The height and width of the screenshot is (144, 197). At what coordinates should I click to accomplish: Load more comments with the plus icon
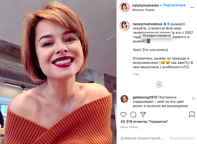click(x=159, y=84)
